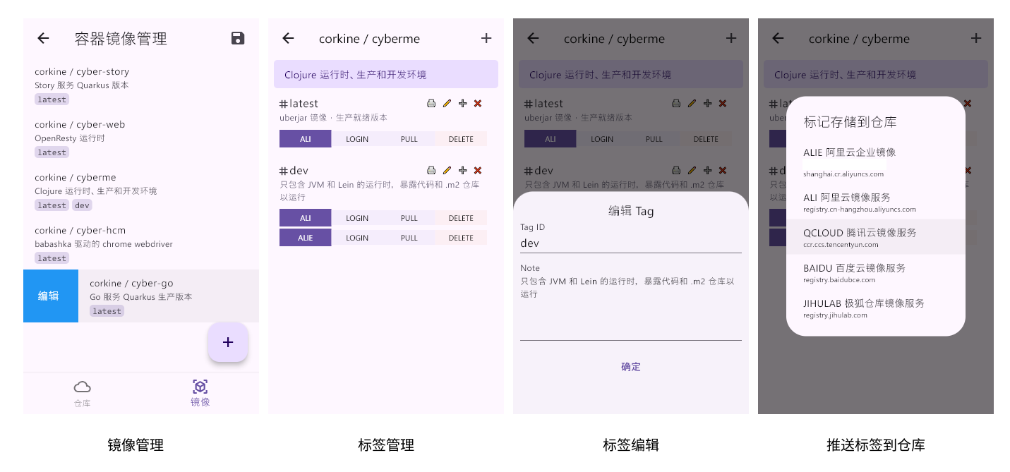
Task: Tap the save icon in 容器镜像管理 toolbar
Action: point(238,39)
